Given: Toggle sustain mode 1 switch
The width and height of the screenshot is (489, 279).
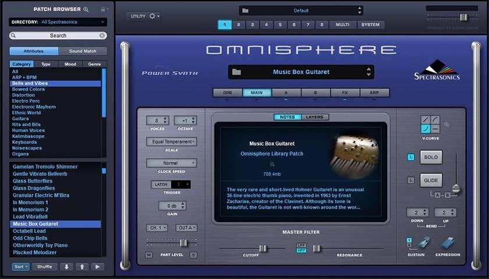Looking at the screenshot, I should 409,240.
